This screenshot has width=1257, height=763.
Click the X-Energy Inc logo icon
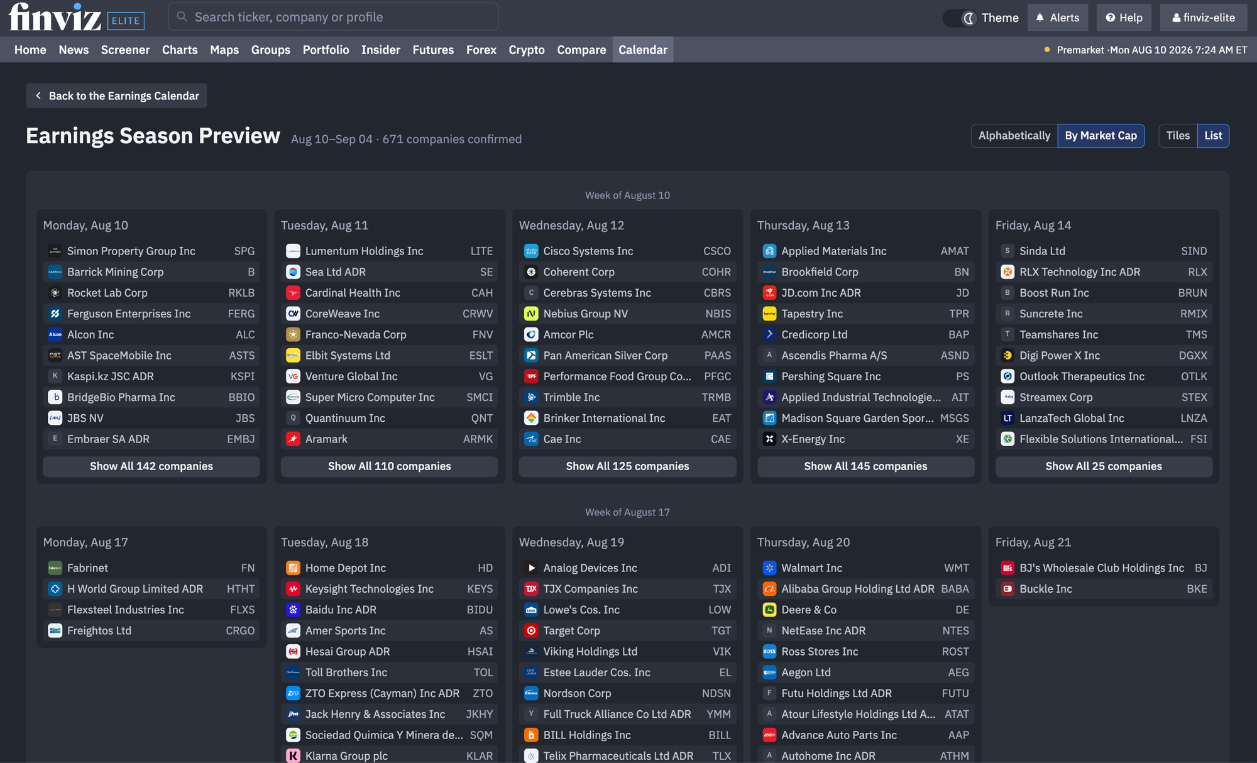click(769, 439)
